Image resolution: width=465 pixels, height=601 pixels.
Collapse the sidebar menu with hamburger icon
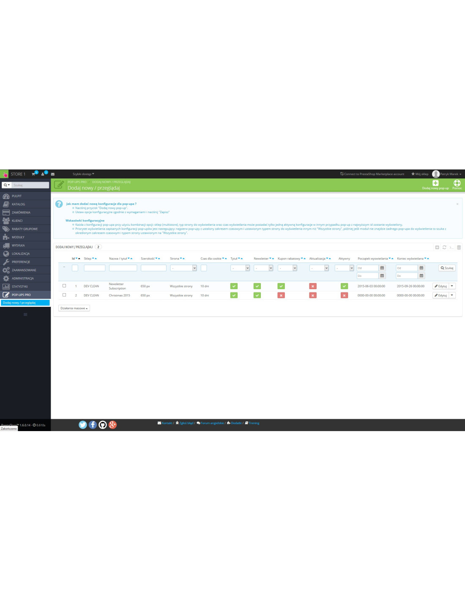pos(25,314)
